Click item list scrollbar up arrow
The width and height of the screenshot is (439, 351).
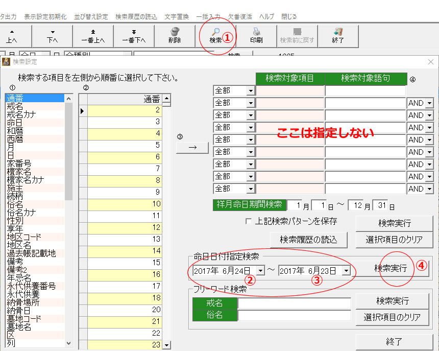coord(68,99)
